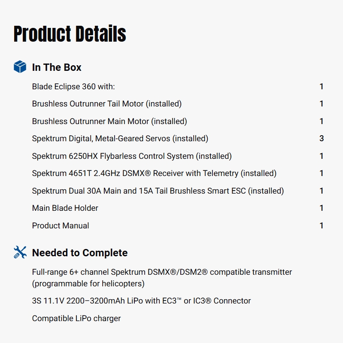Select the Compatible LiPo charger line
Viewport: 343px width, 343px height.
[76, 319]
